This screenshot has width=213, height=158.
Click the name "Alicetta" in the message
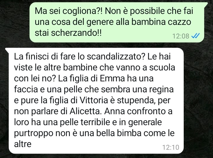click(x=85, y=111)
